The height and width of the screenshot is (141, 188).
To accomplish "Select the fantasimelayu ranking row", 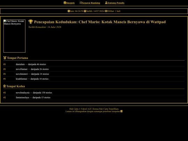I will 94,97.
